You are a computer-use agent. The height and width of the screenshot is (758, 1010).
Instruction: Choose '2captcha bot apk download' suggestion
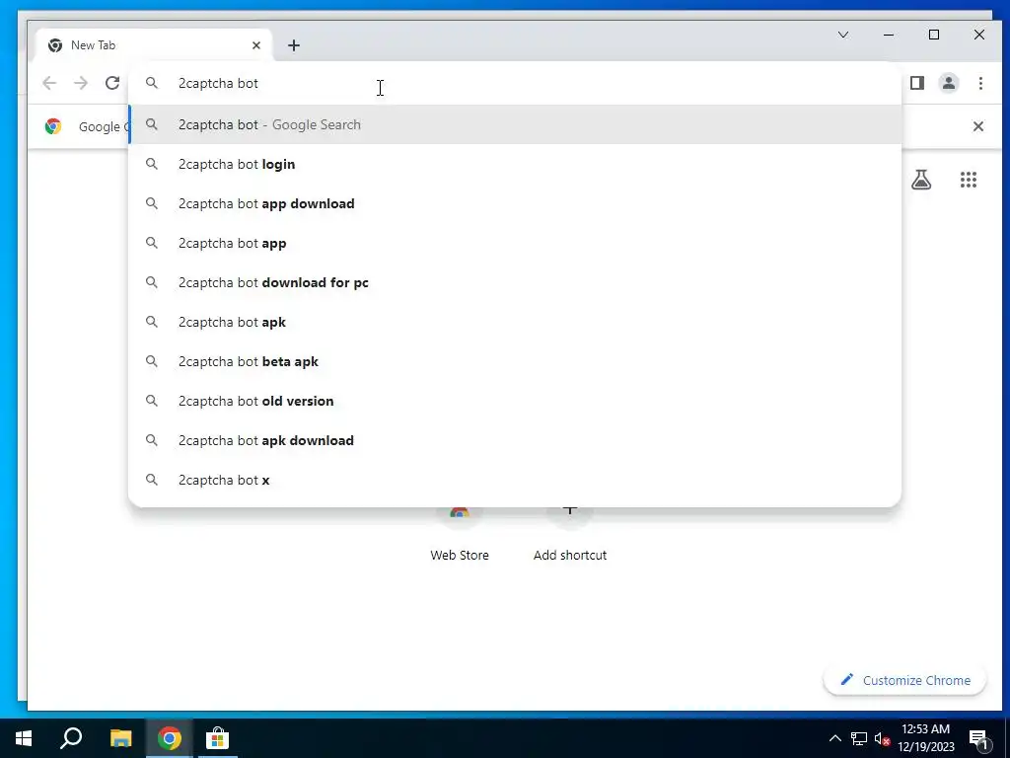click(515, 440)
